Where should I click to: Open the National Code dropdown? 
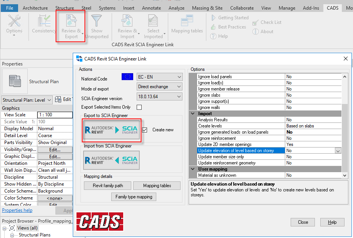[x=160, y=77]
